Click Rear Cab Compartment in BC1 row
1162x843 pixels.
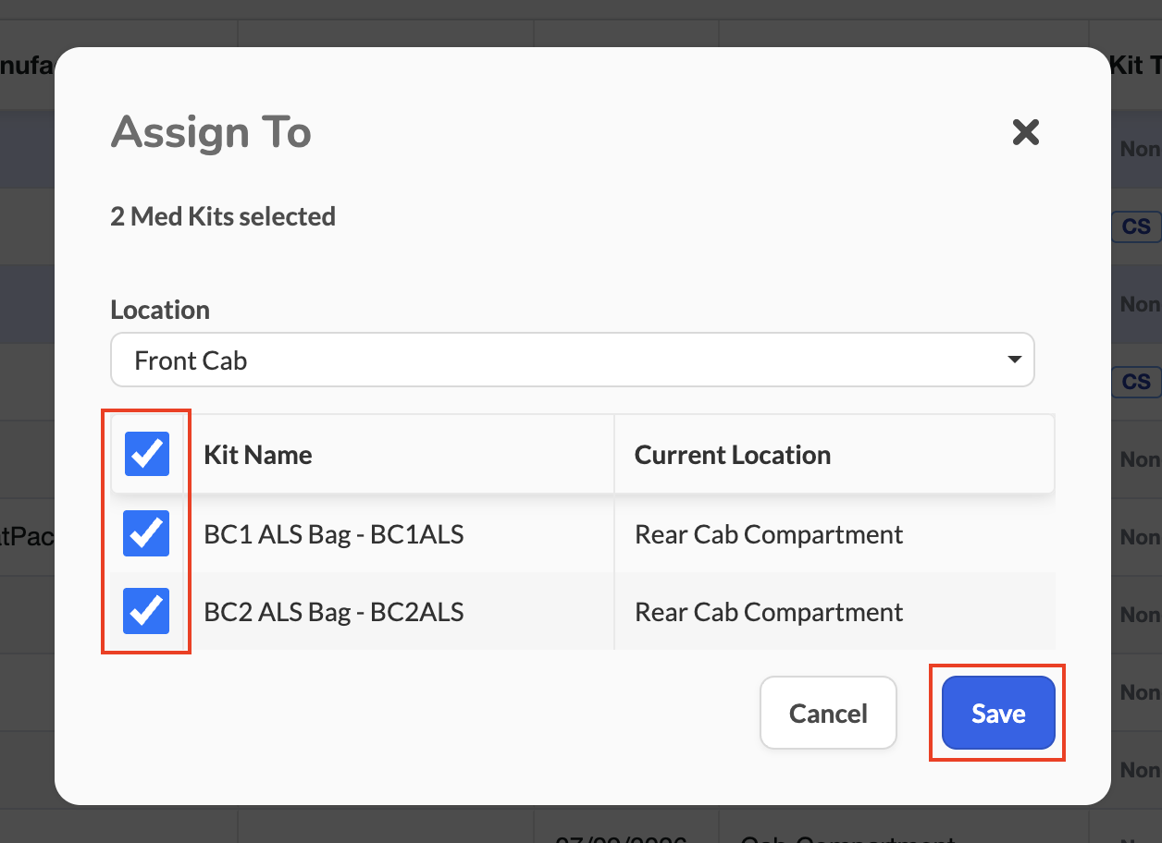pos(768,534)
